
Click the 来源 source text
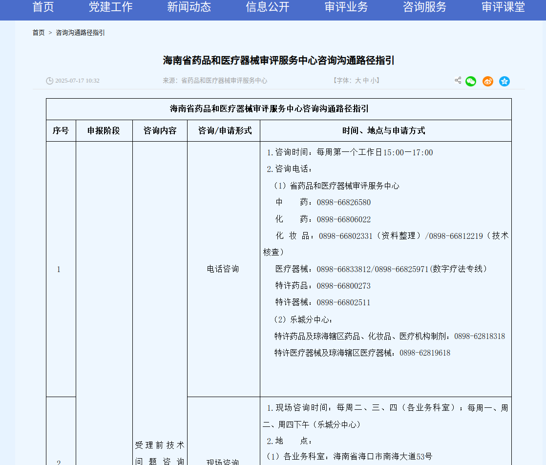click(x=215, y=81)
